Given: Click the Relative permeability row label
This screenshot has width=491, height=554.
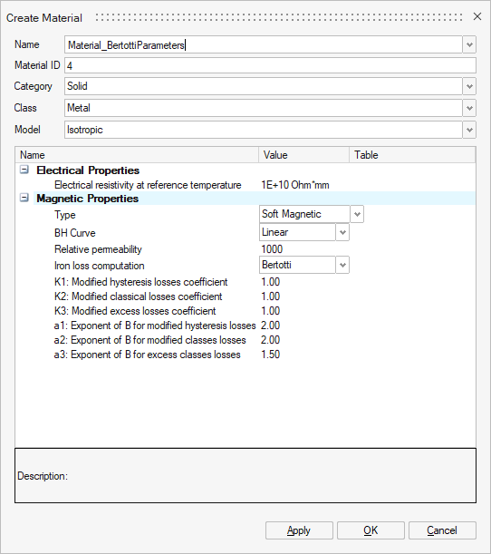Looking at the screenshot, I should 98,249.
